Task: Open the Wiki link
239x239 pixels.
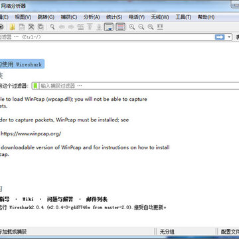Action: [x=28, y=199]
